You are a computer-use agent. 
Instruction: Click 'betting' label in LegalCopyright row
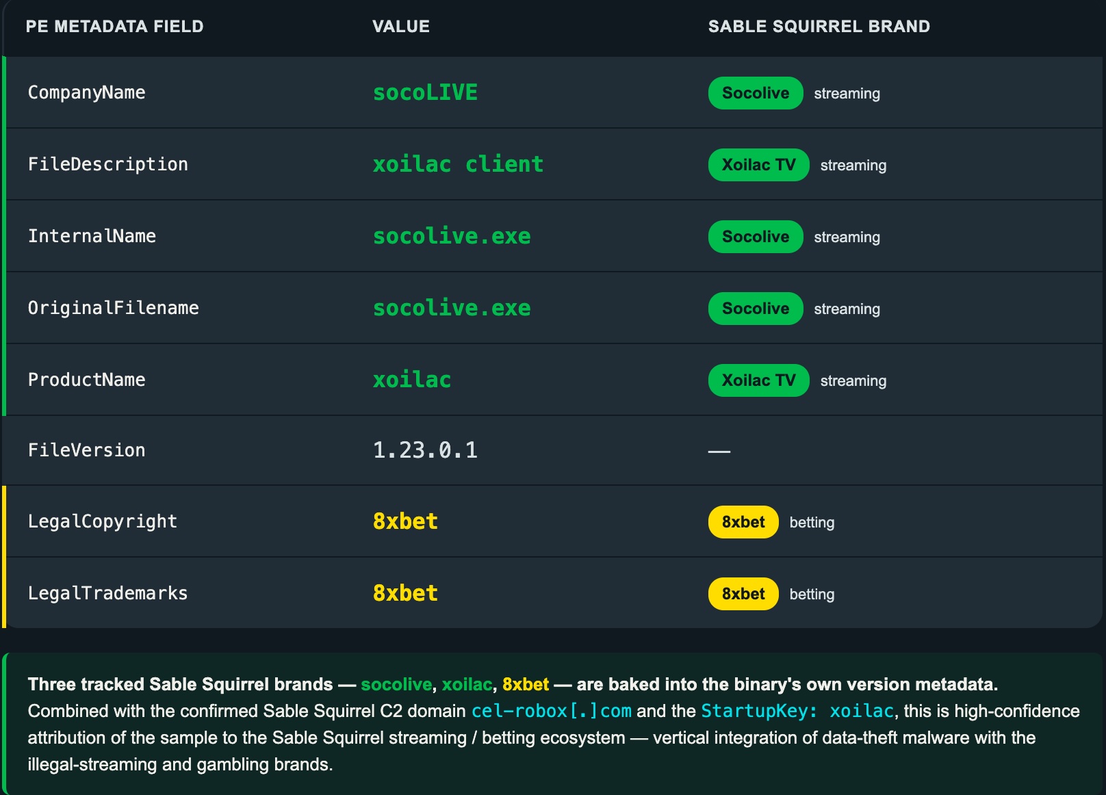[812, 523]
